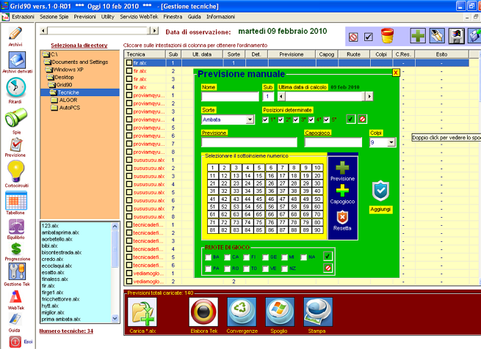The image size is (481, 349).
Task: Click the red deselect-all toolbar icon
Action: point(353,37)
